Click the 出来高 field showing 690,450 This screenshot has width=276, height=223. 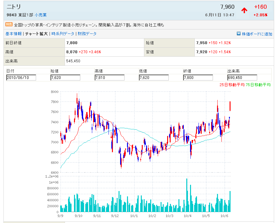[x=242, y=78]
